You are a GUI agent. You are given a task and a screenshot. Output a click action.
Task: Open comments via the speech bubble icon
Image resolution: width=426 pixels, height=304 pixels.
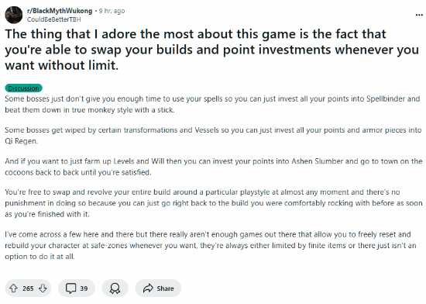(71, 288)
